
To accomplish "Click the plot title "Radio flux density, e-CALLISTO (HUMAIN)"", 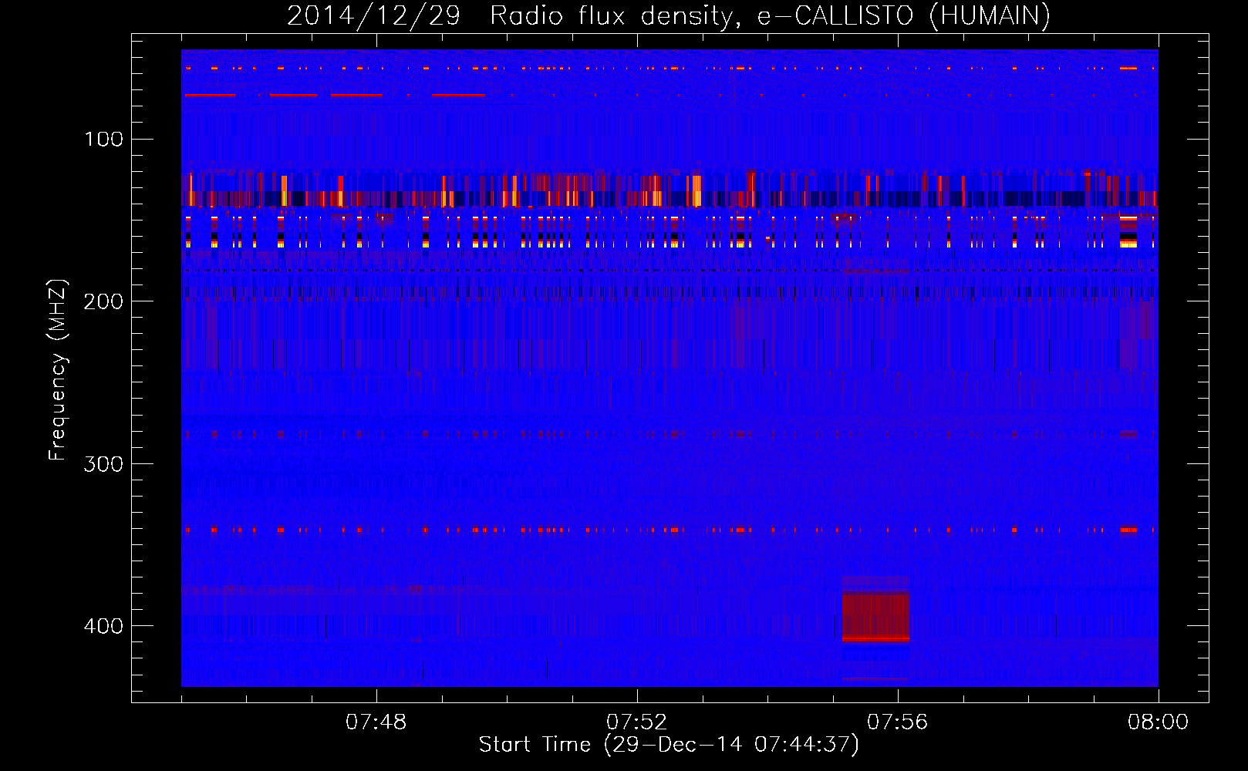I will click(770, 16).
